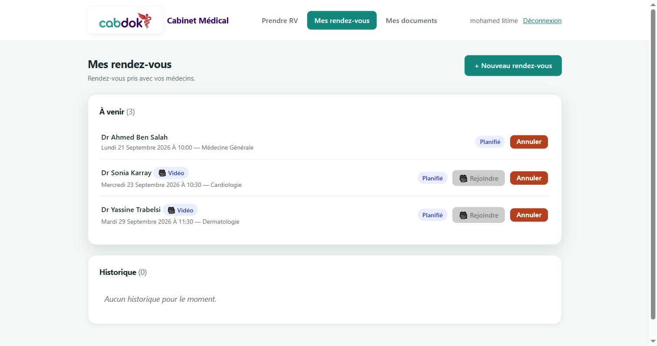Click 'Rendez-vous pris avec vos médecins.' subtitle

(141, 78)
